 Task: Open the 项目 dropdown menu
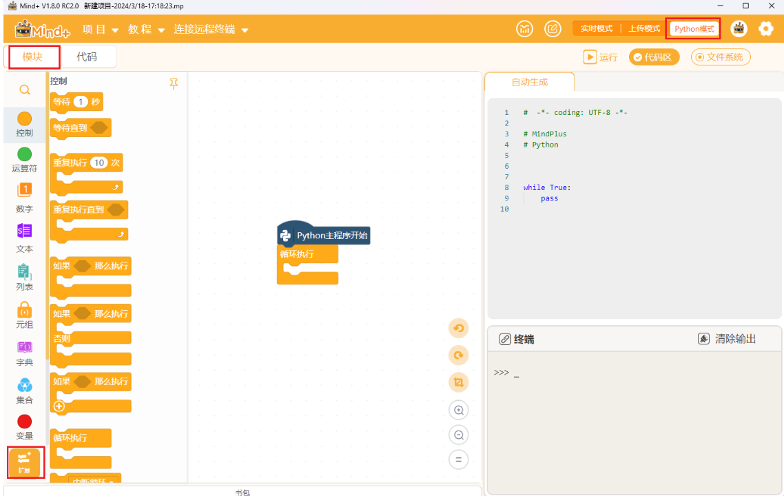coord(100,30)
